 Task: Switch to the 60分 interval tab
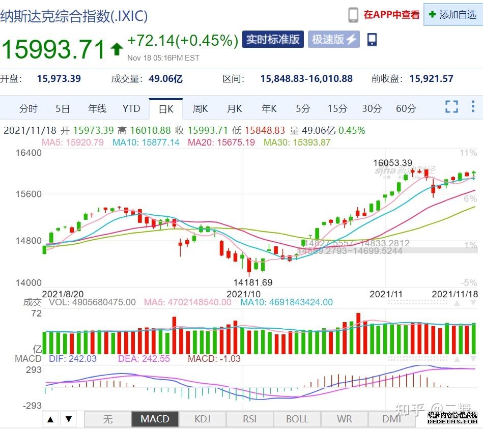406,109
